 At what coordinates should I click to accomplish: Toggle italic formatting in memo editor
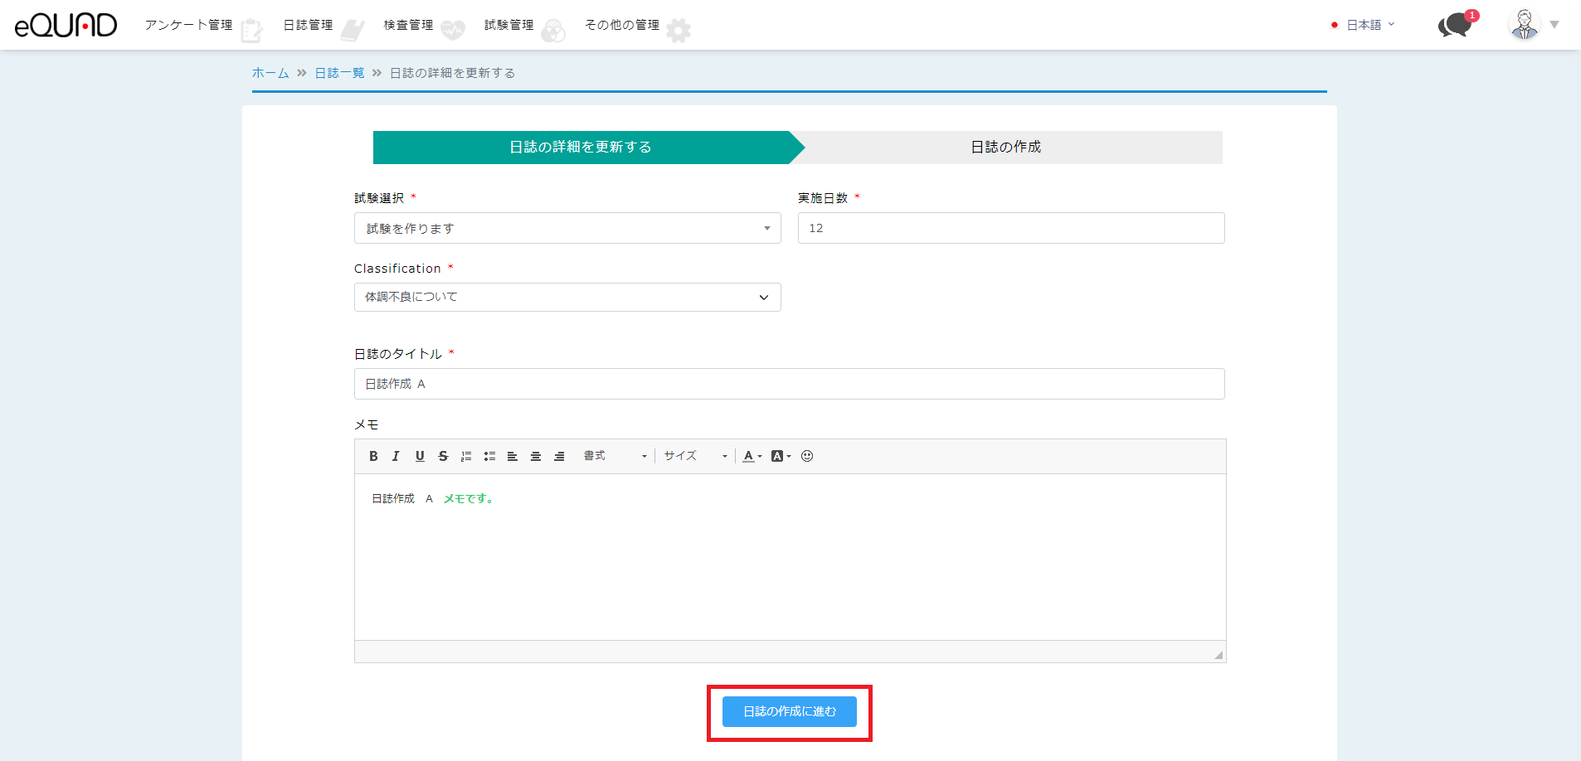pos(396,456)
